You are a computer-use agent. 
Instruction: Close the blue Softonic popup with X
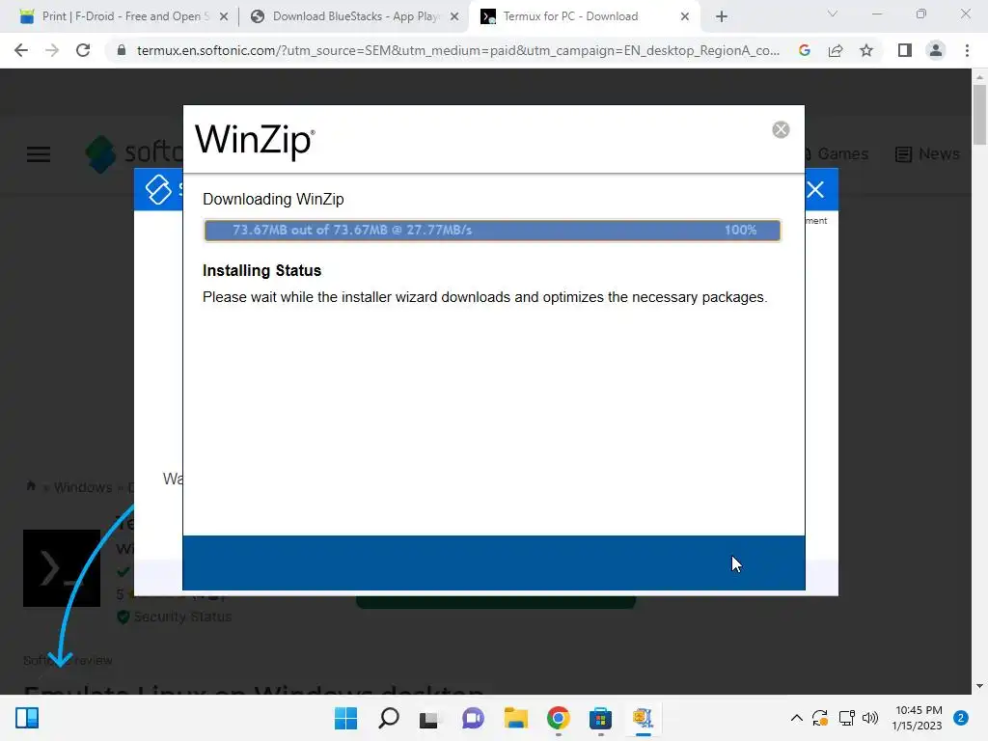point(815,190)
